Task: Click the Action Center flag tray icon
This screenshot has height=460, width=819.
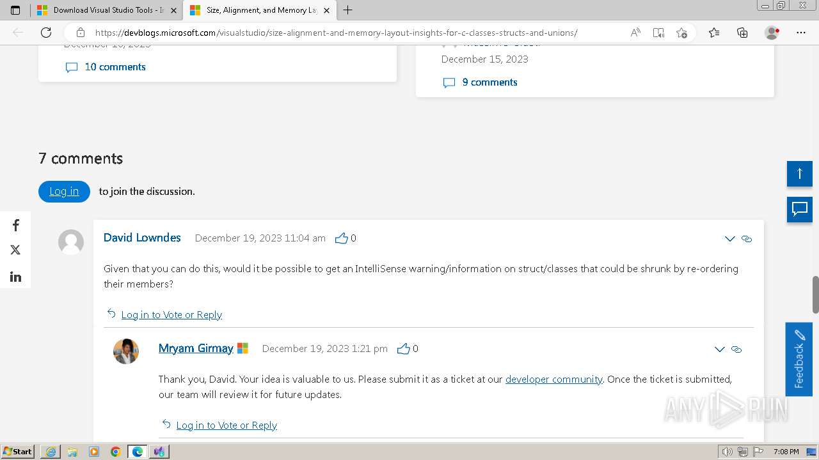Action: [x=757, y=452]
